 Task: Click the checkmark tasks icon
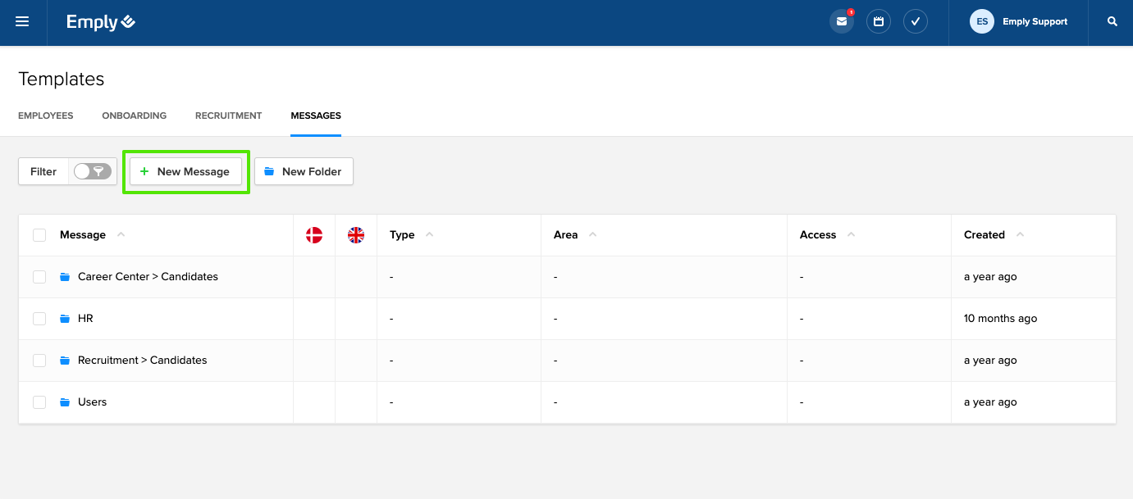pos(915,20)
